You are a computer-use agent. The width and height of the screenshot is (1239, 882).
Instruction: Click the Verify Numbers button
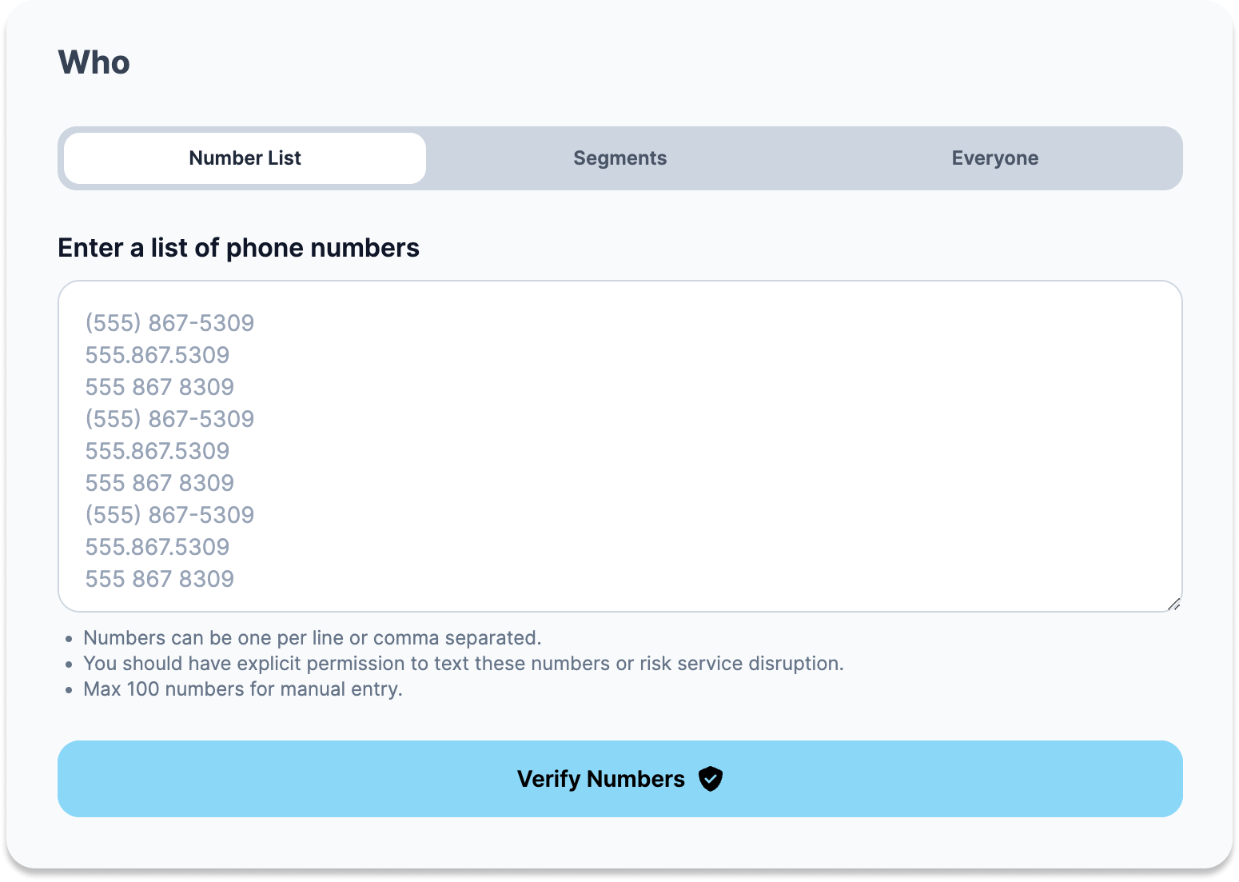(620, 779)
